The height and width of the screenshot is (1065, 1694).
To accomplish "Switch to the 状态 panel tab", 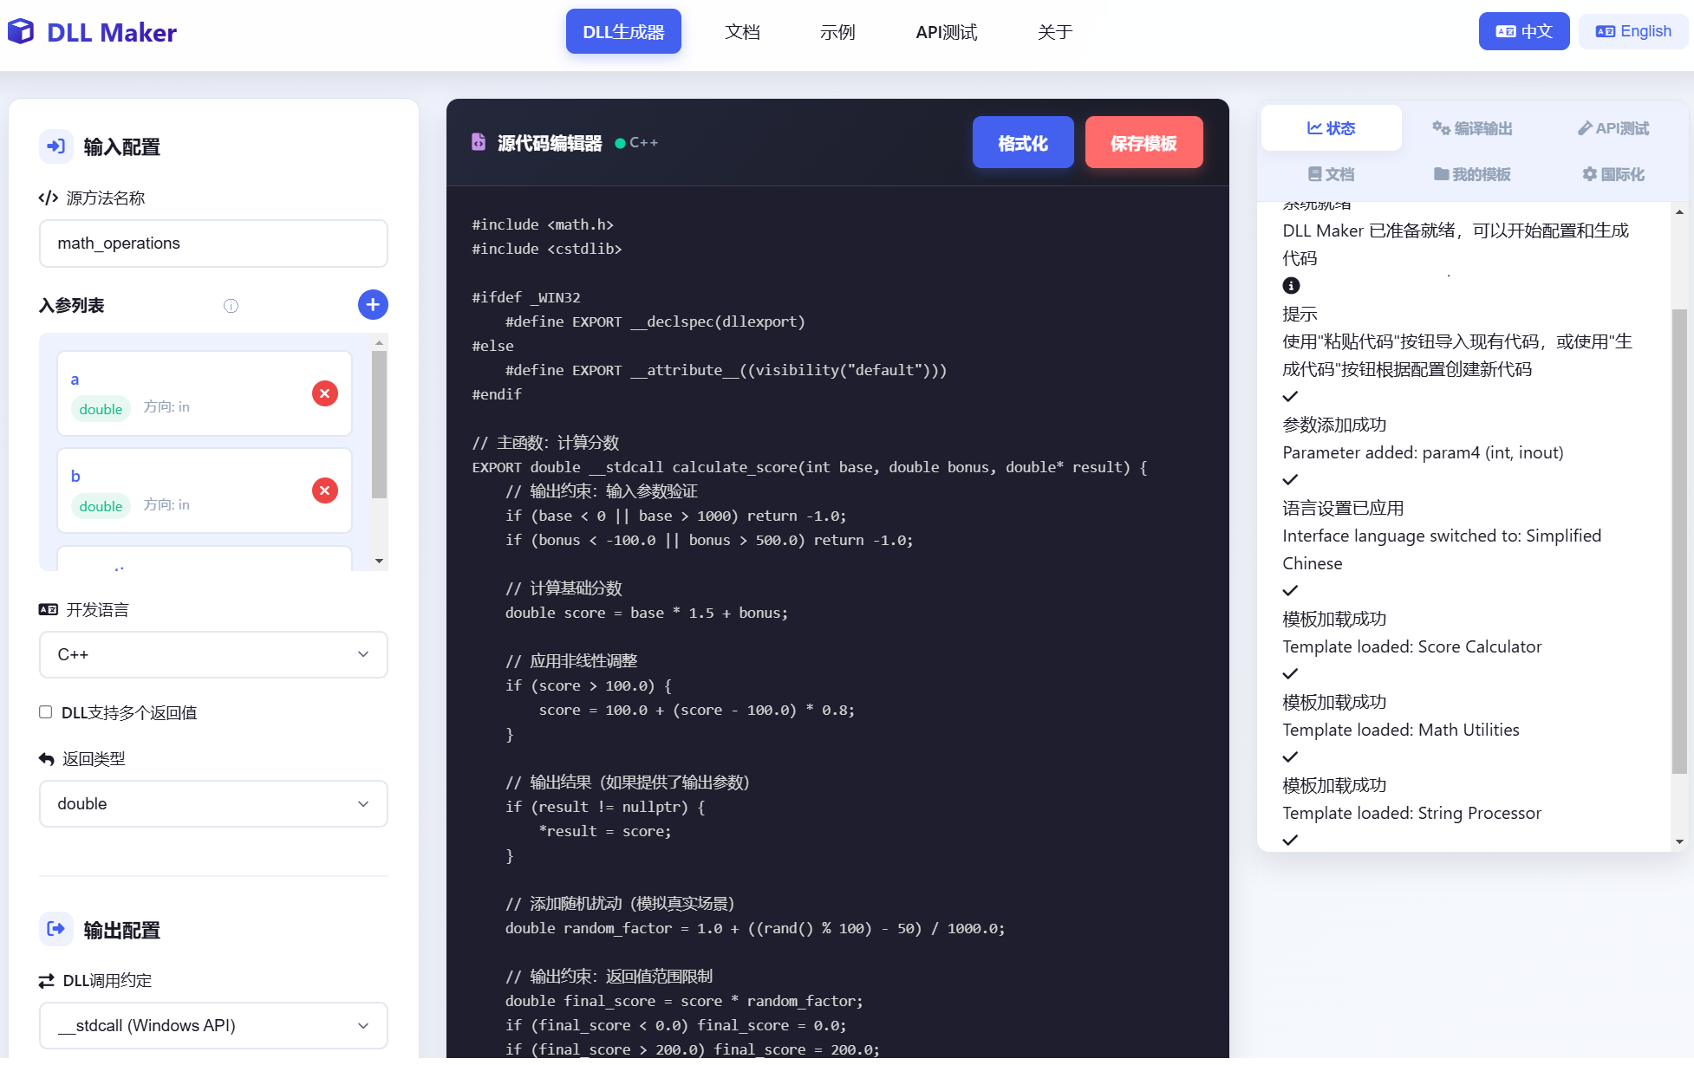I will point(1331,128).
